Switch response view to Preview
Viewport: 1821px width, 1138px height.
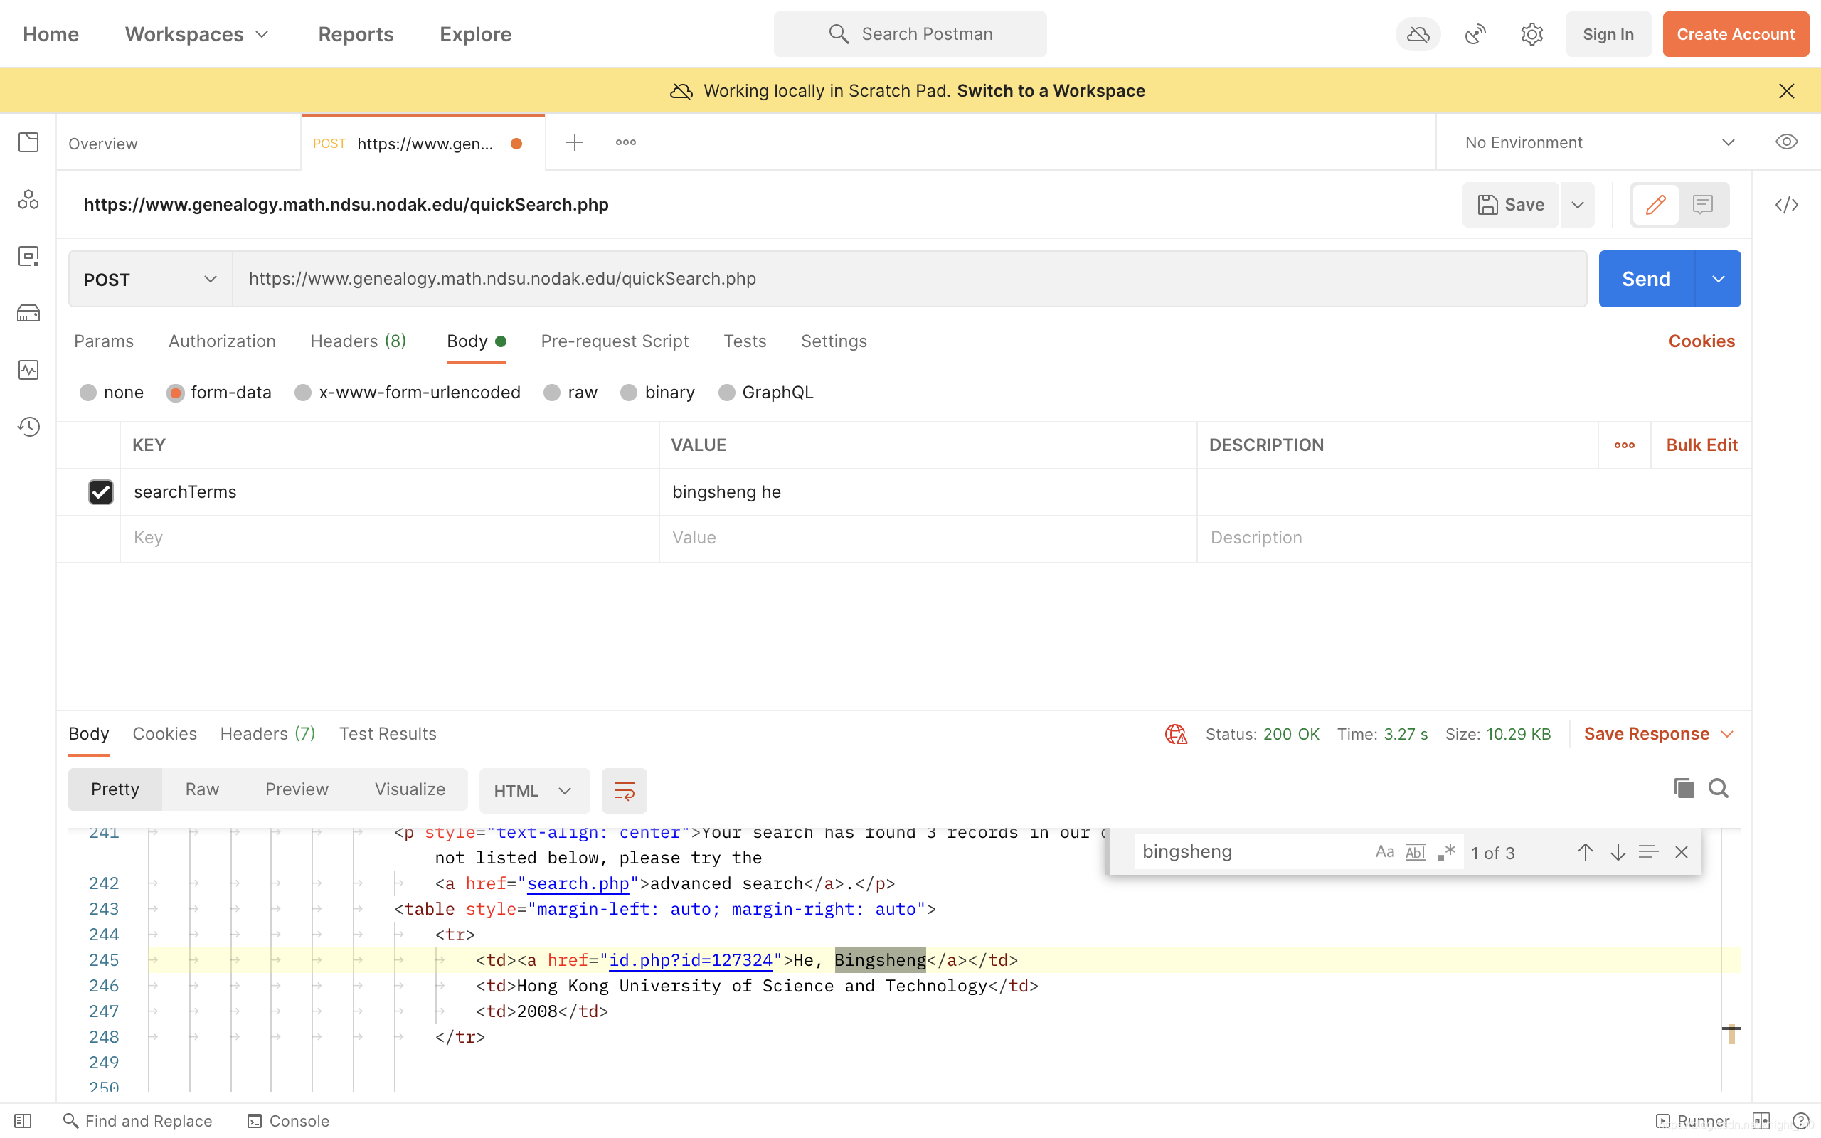pyautogui.click(x=297, y=789)
